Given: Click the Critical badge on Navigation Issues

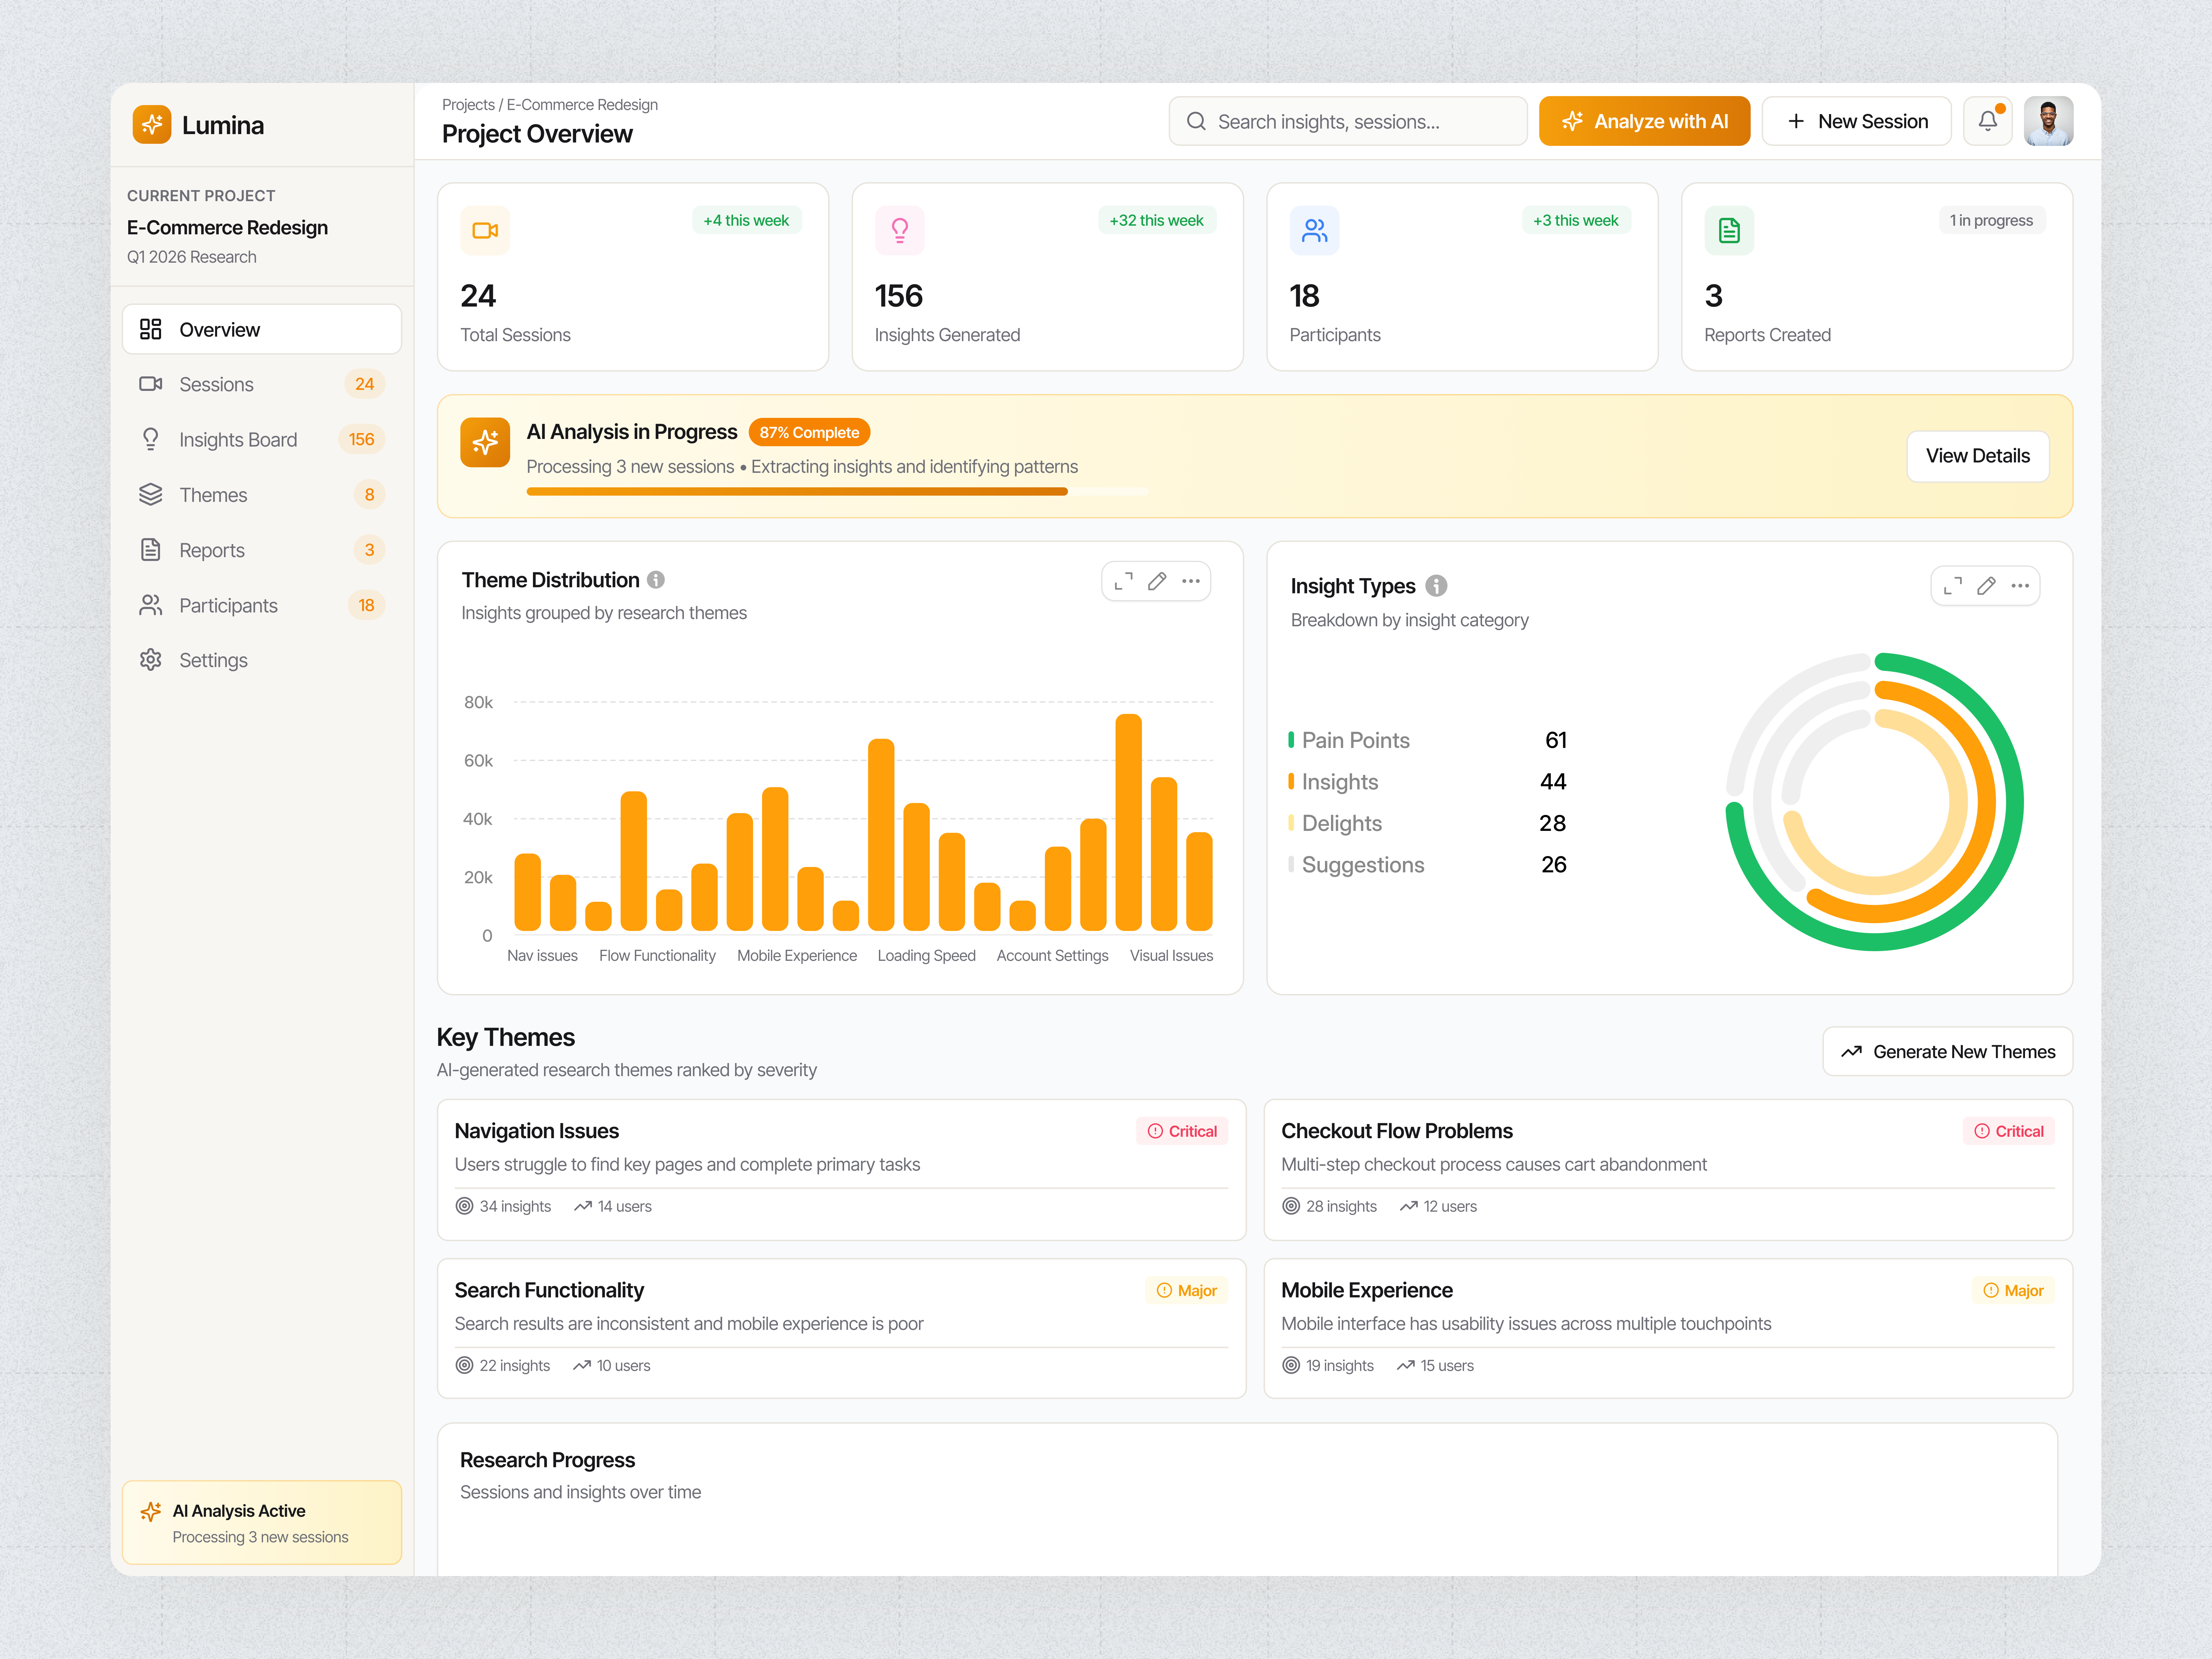Looking at the screenshot, I should tap(1182, 1131).
